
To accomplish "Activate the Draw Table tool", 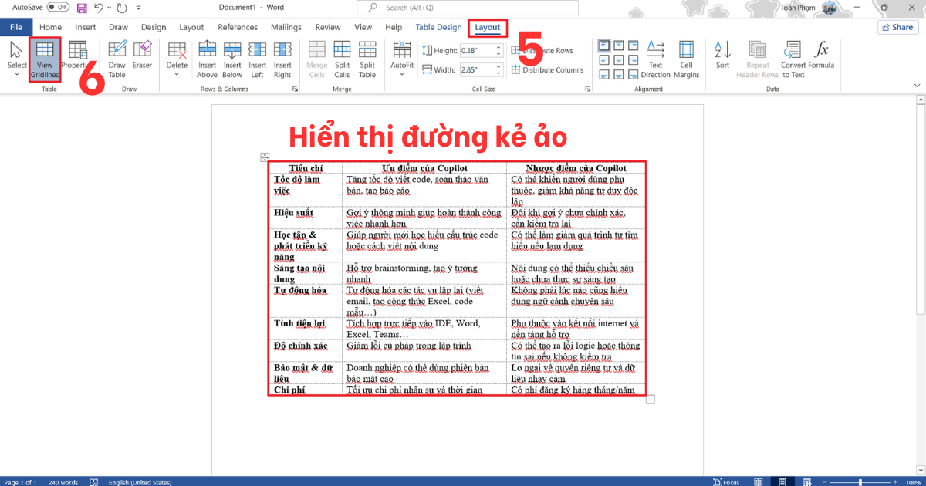I will 117,60.
